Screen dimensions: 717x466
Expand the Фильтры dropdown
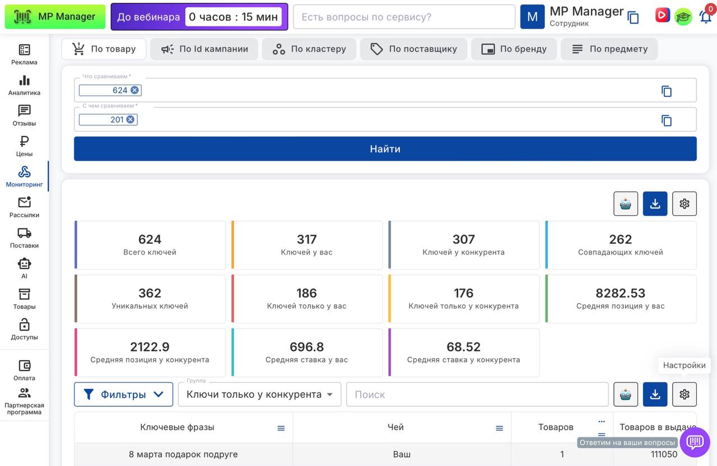123,394
